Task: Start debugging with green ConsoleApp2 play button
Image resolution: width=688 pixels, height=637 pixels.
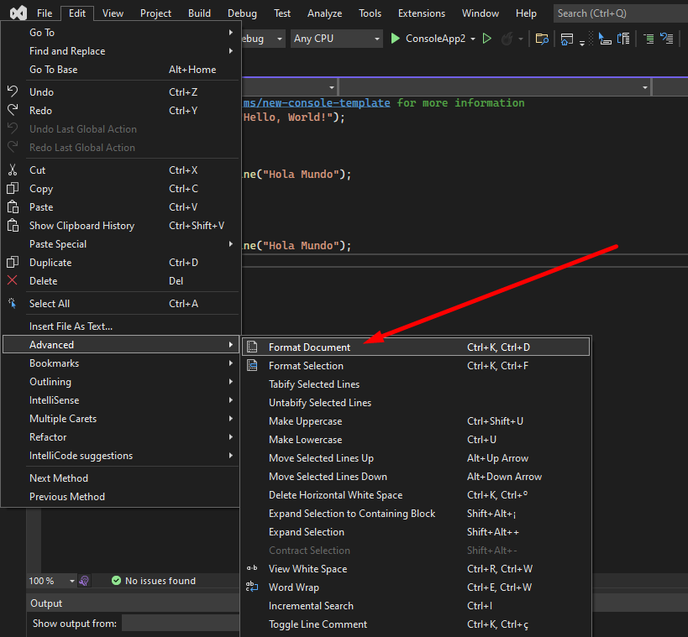Action: tap(396, 39)
